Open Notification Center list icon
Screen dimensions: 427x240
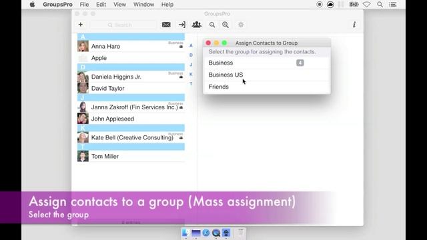pos(393,5)
